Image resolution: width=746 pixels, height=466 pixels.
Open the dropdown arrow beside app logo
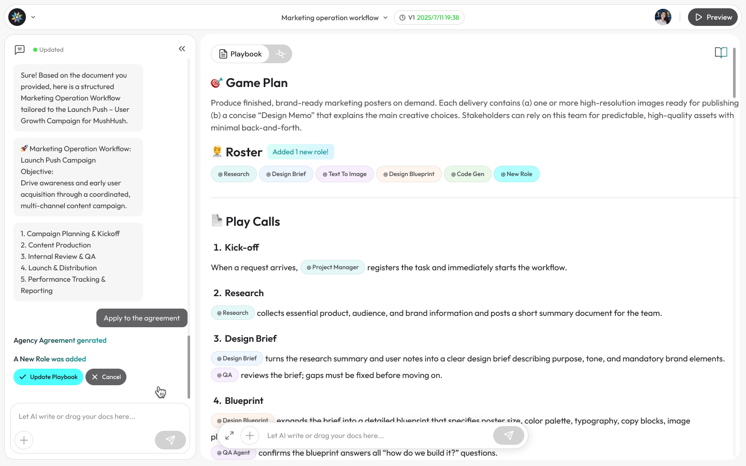(x=33, y=17)
